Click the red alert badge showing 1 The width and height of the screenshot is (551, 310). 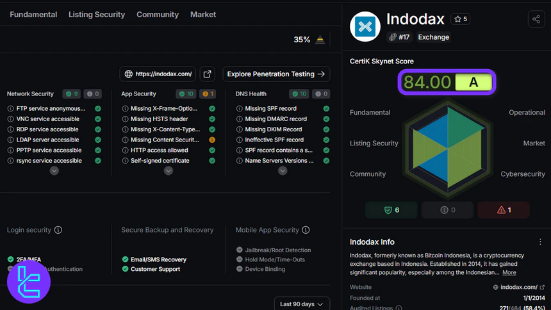tap(504, 210)
